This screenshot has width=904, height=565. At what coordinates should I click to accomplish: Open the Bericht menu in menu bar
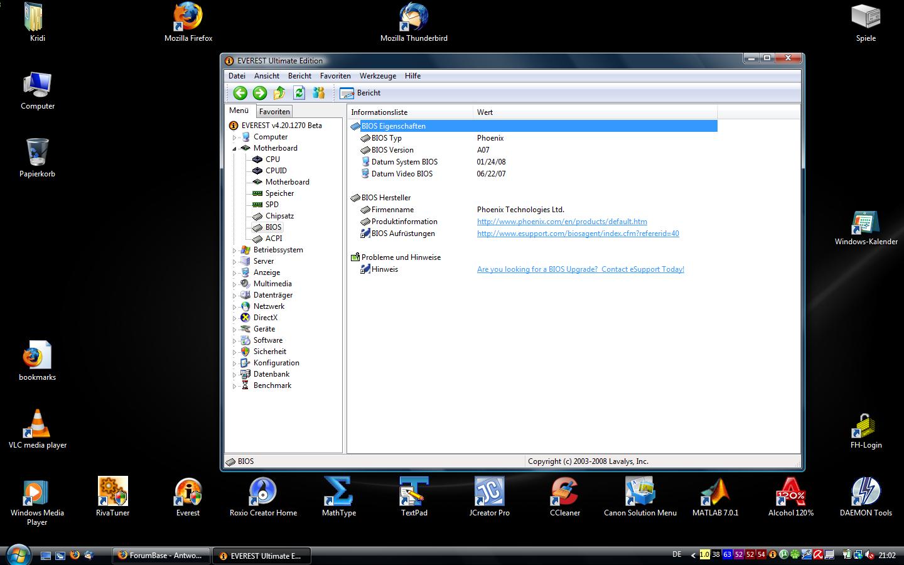point(299,76)
